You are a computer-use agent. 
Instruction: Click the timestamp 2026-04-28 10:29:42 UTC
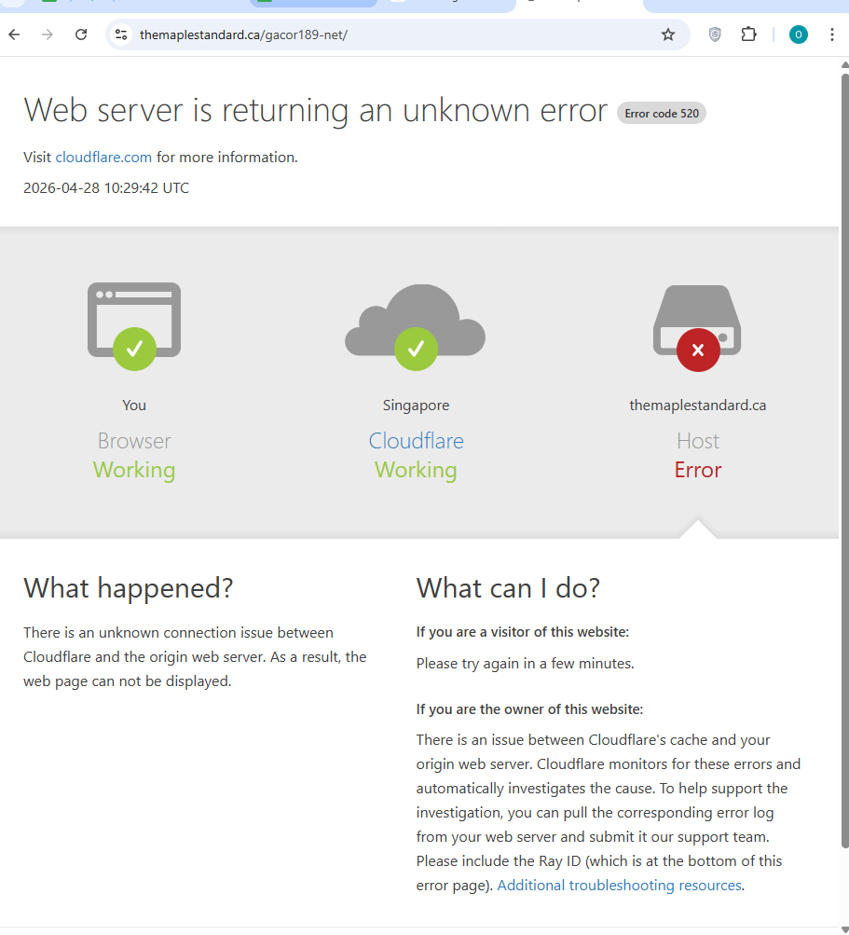click(106, 187)
